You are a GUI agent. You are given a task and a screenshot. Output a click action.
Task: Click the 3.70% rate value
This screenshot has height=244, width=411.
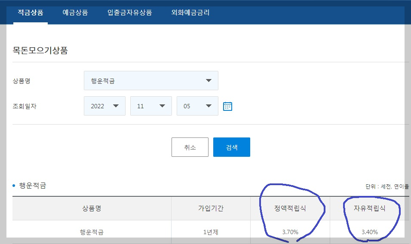(290, 232)
